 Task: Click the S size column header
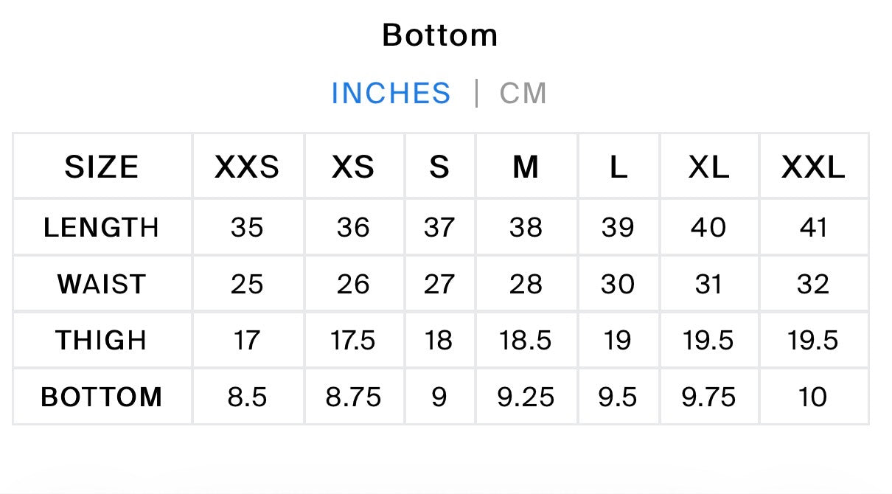tap(439, 168)
